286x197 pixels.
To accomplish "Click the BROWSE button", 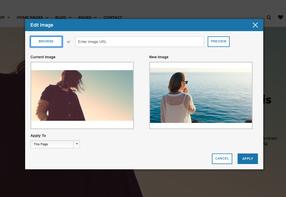I will click(x=46, y=42).
